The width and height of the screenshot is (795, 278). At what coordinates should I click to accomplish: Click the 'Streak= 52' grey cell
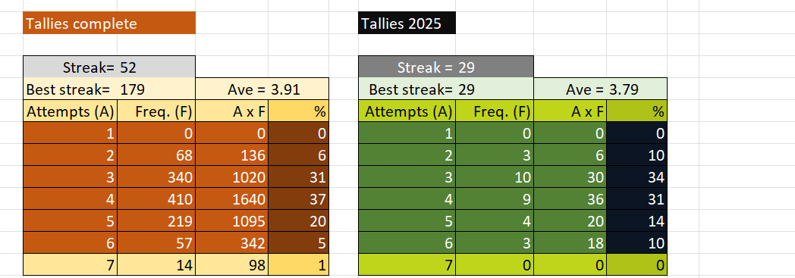109,67
